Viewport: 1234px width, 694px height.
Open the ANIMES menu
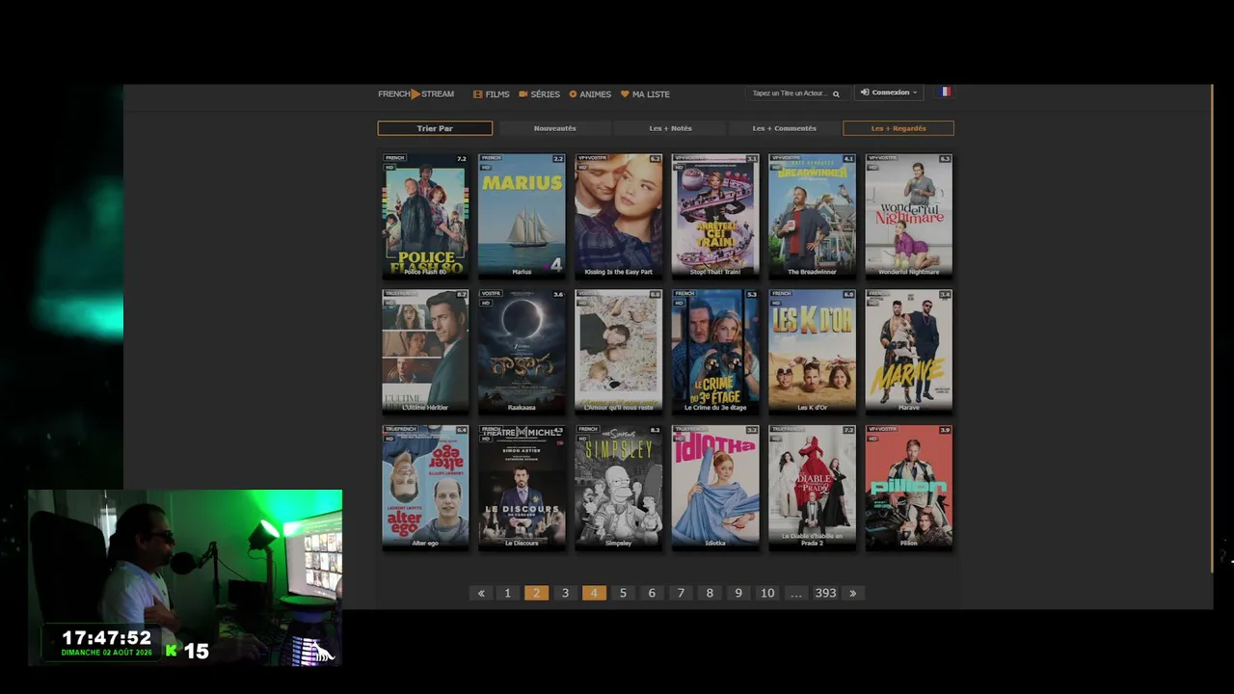coord(590,93)
